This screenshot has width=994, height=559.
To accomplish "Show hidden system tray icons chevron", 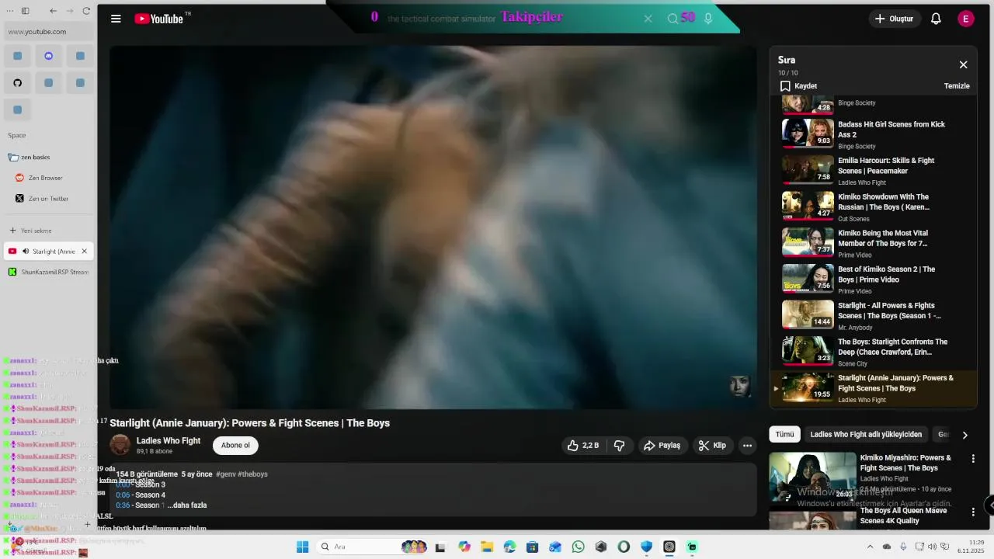I will [x=871, y=547].
